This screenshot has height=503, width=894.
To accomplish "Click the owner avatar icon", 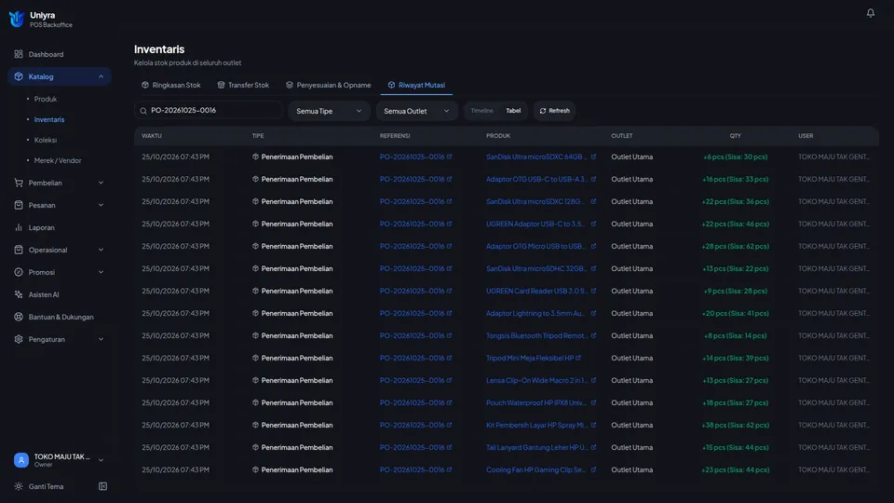I will point(21,459).
